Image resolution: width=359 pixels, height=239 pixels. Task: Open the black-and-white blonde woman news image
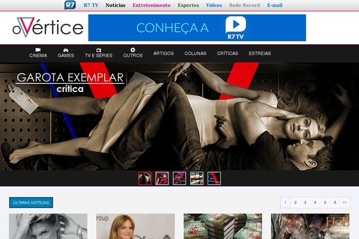(48, 226)
